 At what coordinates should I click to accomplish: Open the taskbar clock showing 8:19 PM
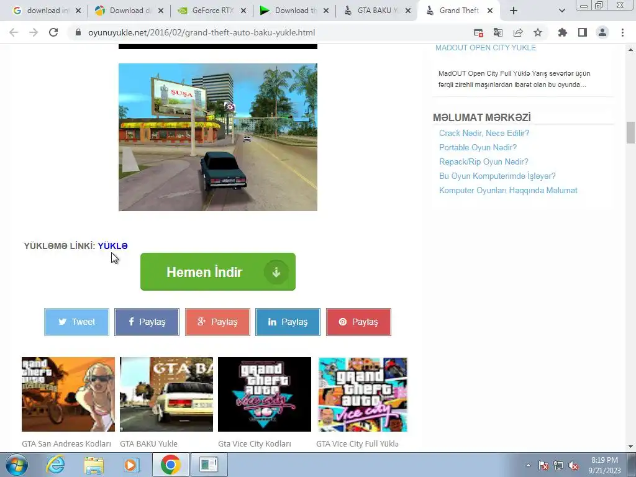point(604,465)
